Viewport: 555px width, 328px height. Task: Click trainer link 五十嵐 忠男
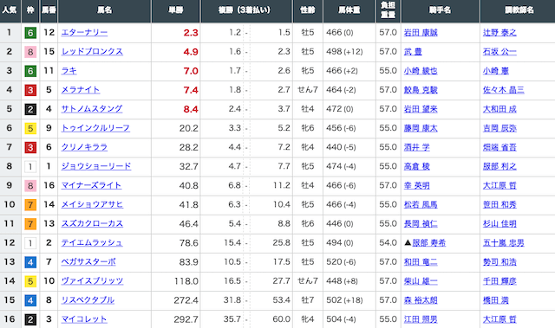coord(503,243)
